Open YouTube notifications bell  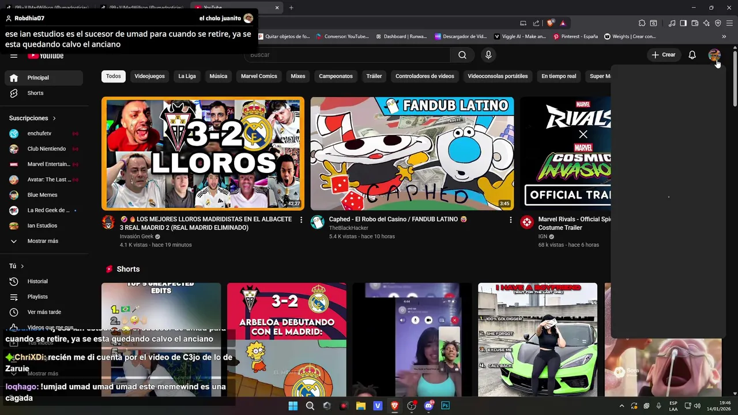pyautogui.click(x=692, y=55)
